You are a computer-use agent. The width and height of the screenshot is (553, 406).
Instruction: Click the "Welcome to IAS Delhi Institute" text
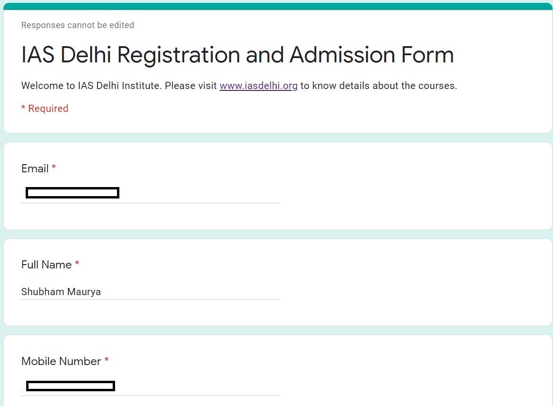tap(90, 86)
